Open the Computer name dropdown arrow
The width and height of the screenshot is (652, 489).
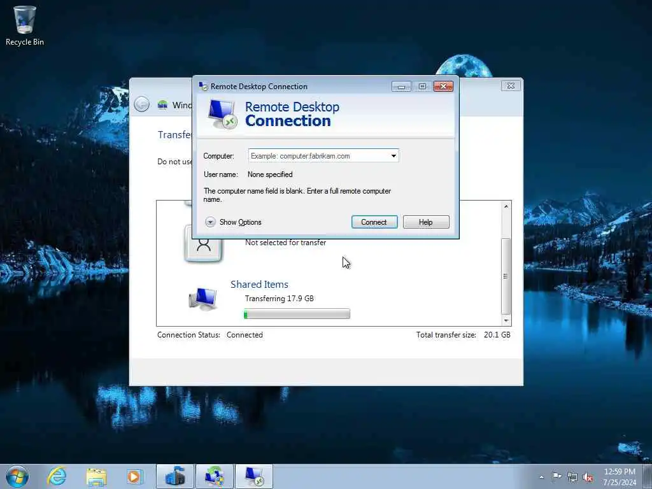point(393,156)
